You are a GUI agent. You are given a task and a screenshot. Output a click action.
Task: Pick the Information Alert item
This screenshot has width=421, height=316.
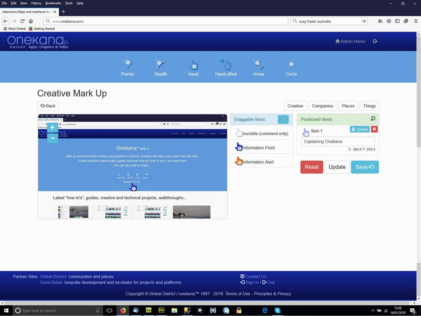pos(261,162)
